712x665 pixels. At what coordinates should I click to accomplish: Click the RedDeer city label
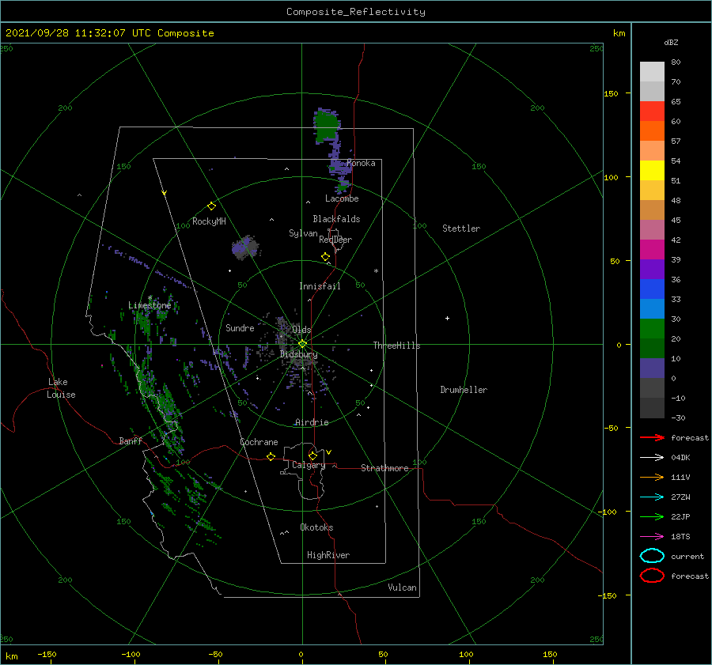point(335,240)
